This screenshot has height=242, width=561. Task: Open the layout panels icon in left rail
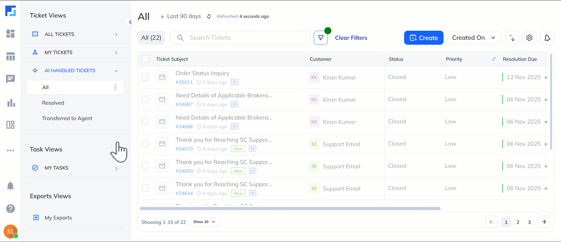11,125
